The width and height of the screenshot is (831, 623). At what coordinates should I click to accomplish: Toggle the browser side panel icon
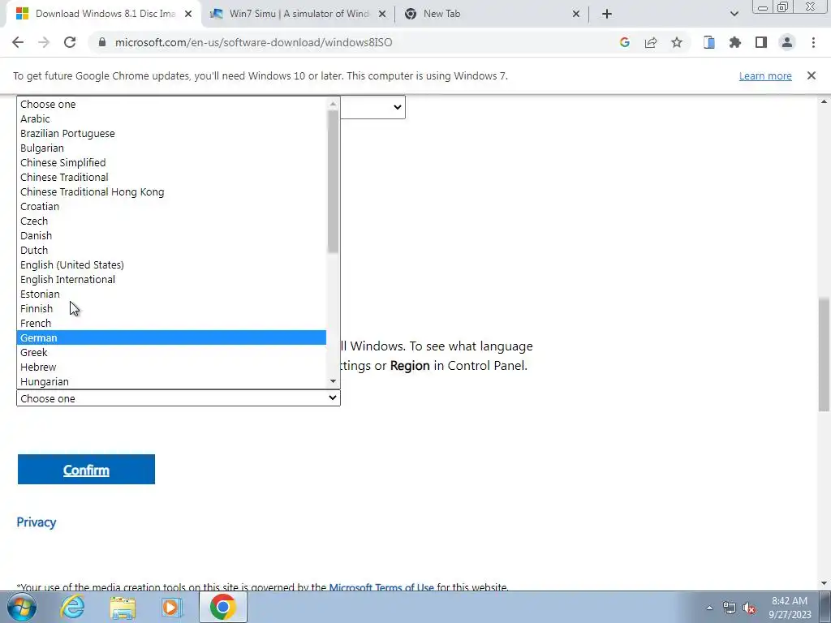coord(761,42)
